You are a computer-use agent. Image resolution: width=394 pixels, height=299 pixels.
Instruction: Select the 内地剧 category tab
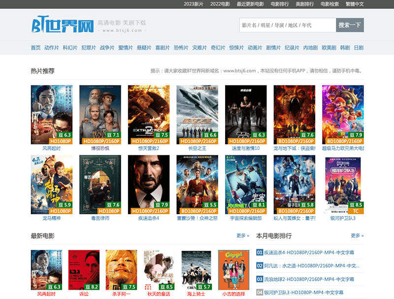(310, 47)
